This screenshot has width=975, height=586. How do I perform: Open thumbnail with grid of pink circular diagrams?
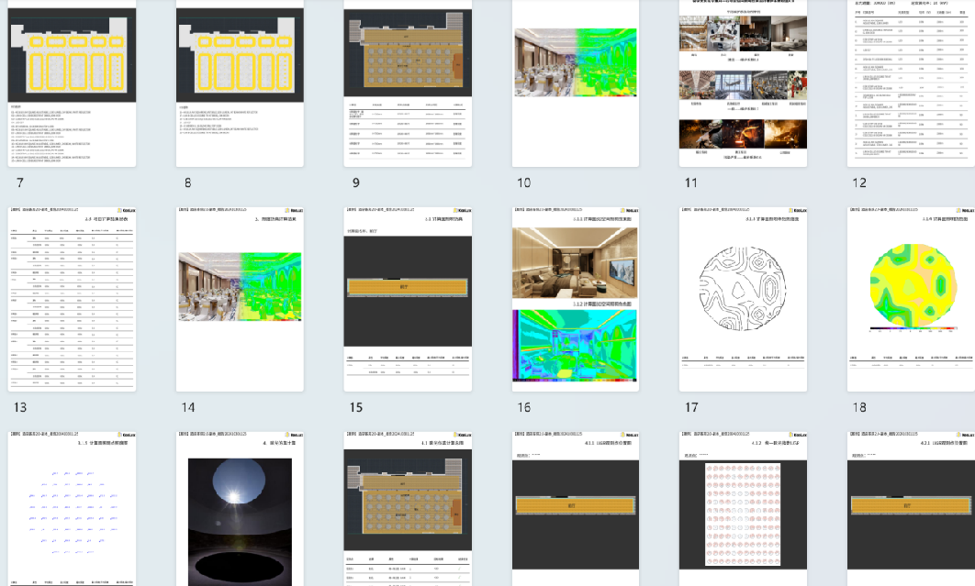[743, 509]
